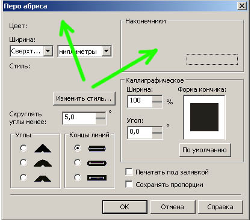Click the black nib shape preview square
The height and width of the screenshot is (220, 251).
204,117
